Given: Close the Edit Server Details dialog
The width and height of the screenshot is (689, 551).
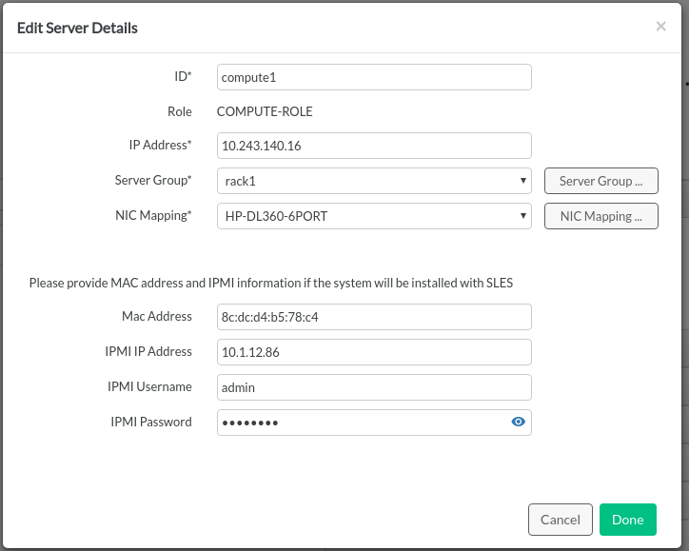Looking at the screenshot, I should [660, 27].
